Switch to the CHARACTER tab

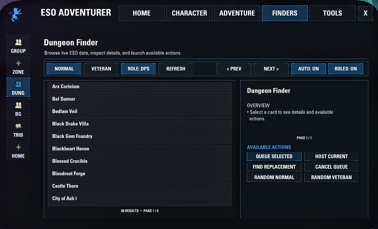tap(189, 13)
